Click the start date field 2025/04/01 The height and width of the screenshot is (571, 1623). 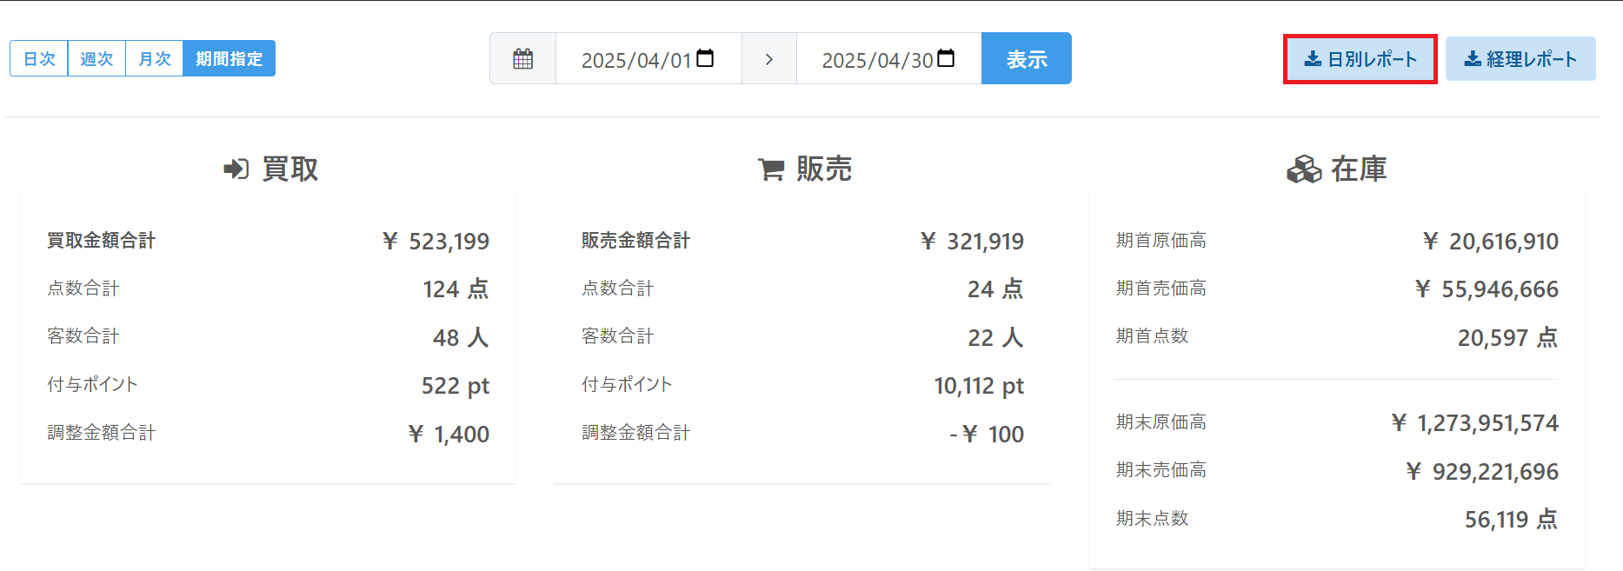coord(635,60)
